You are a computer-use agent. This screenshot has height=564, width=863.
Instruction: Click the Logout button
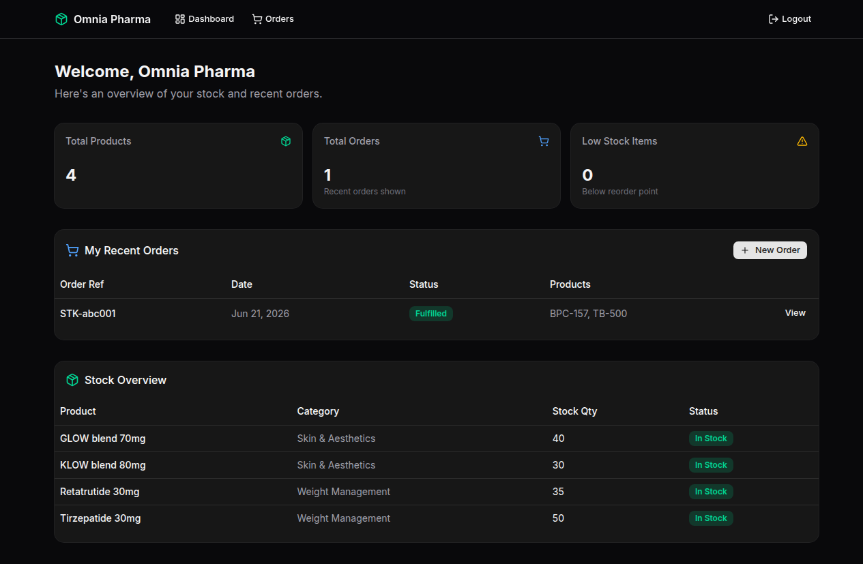coord(790,19)
